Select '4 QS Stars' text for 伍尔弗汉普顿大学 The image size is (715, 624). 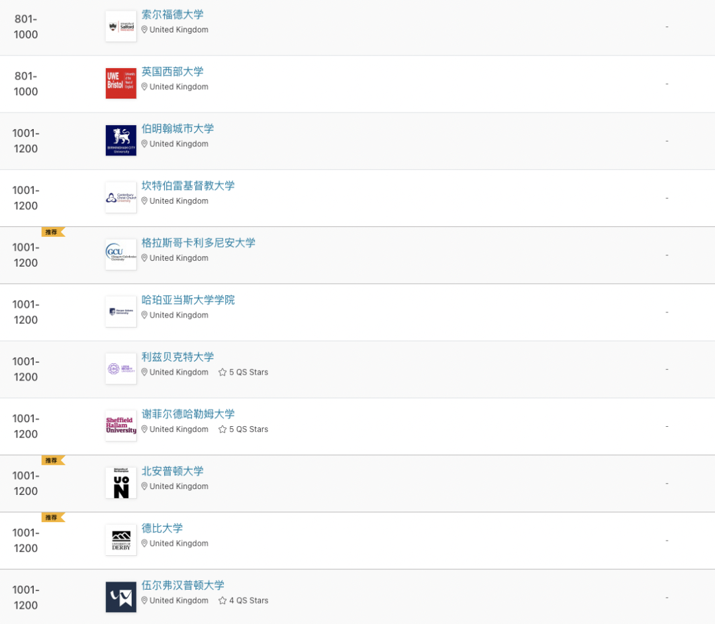(x=248, y=600)
